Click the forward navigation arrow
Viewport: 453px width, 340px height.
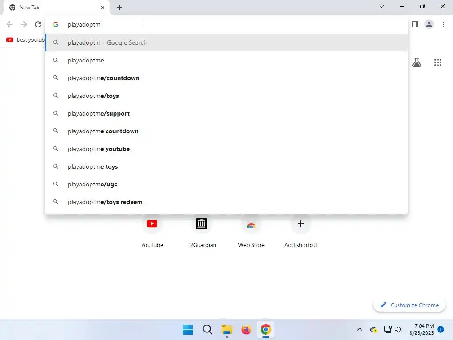pyautogui.click(x=24, y=24)
